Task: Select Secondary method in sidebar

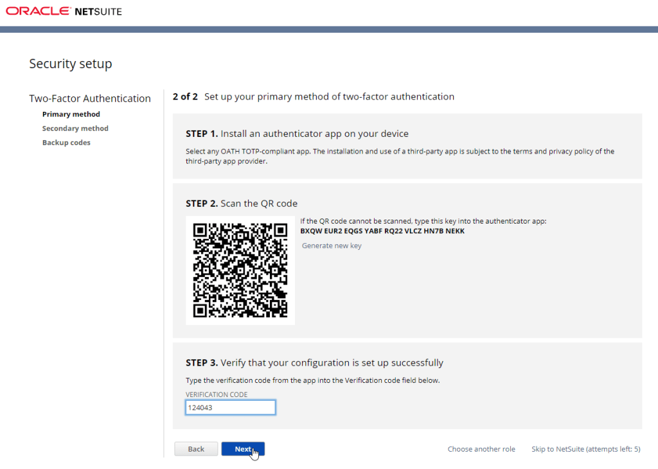Action: click(75, 128)
